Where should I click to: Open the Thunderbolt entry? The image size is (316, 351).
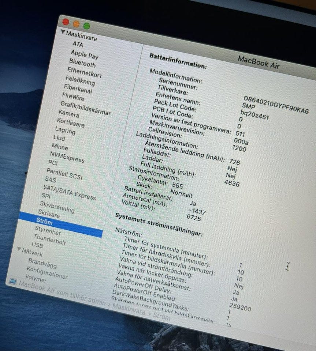pos(49,239)
